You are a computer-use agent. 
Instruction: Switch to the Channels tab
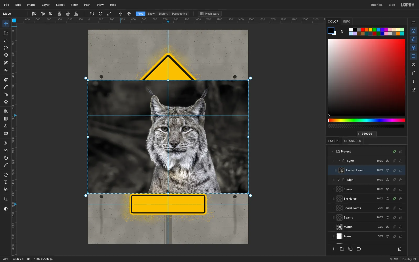[x=352, y=141]
